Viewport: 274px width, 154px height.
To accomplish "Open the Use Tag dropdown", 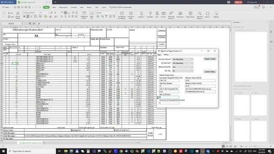I will pos(183,71).
